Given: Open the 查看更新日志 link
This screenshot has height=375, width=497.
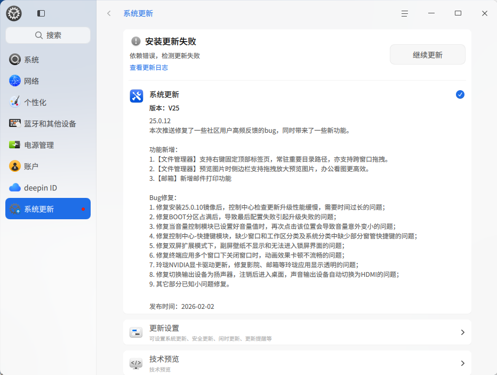Looking at the screenshot, I should point(149,68).
